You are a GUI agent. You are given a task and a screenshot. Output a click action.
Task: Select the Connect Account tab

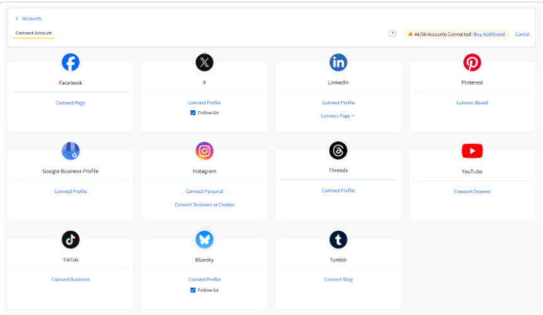click(34, 33)
